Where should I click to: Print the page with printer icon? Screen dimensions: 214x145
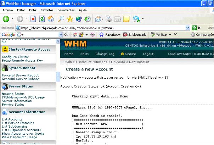[109, 19]
